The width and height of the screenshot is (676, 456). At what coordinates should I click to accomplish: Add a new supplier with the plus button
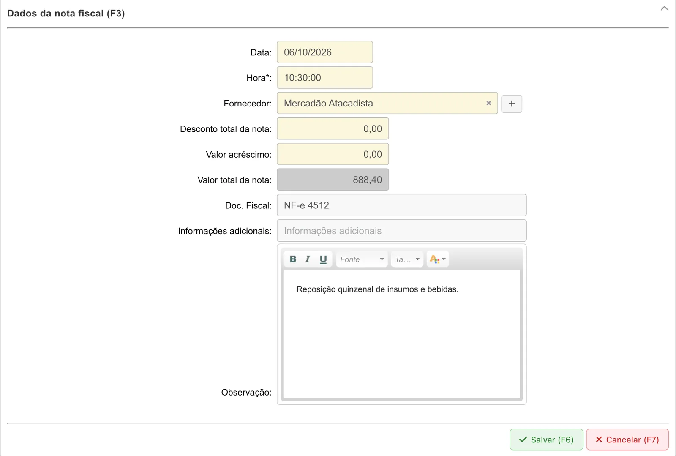(512, 104)
